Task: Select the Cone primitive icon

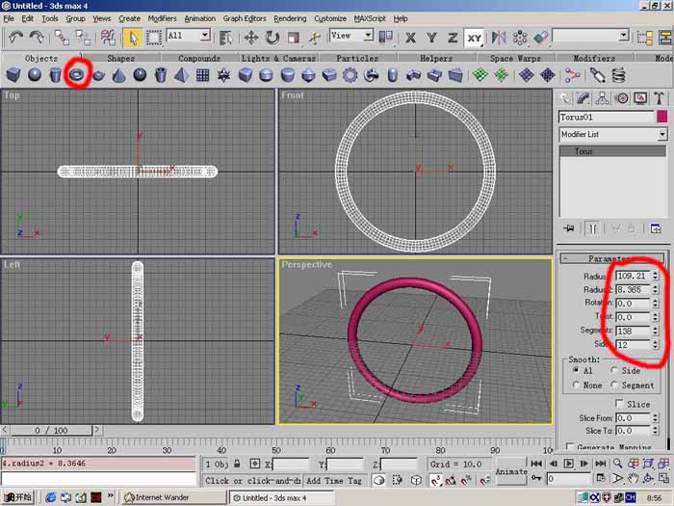Action: [119, 75]
